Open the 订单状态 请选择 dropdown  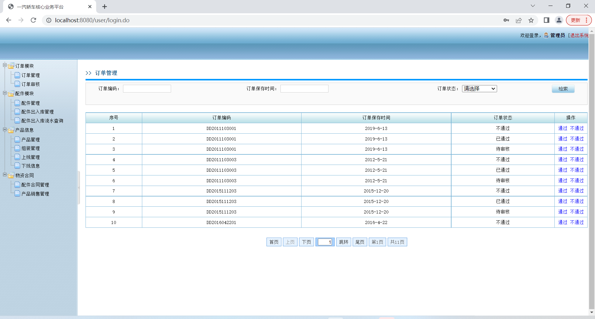click(479, 88)
